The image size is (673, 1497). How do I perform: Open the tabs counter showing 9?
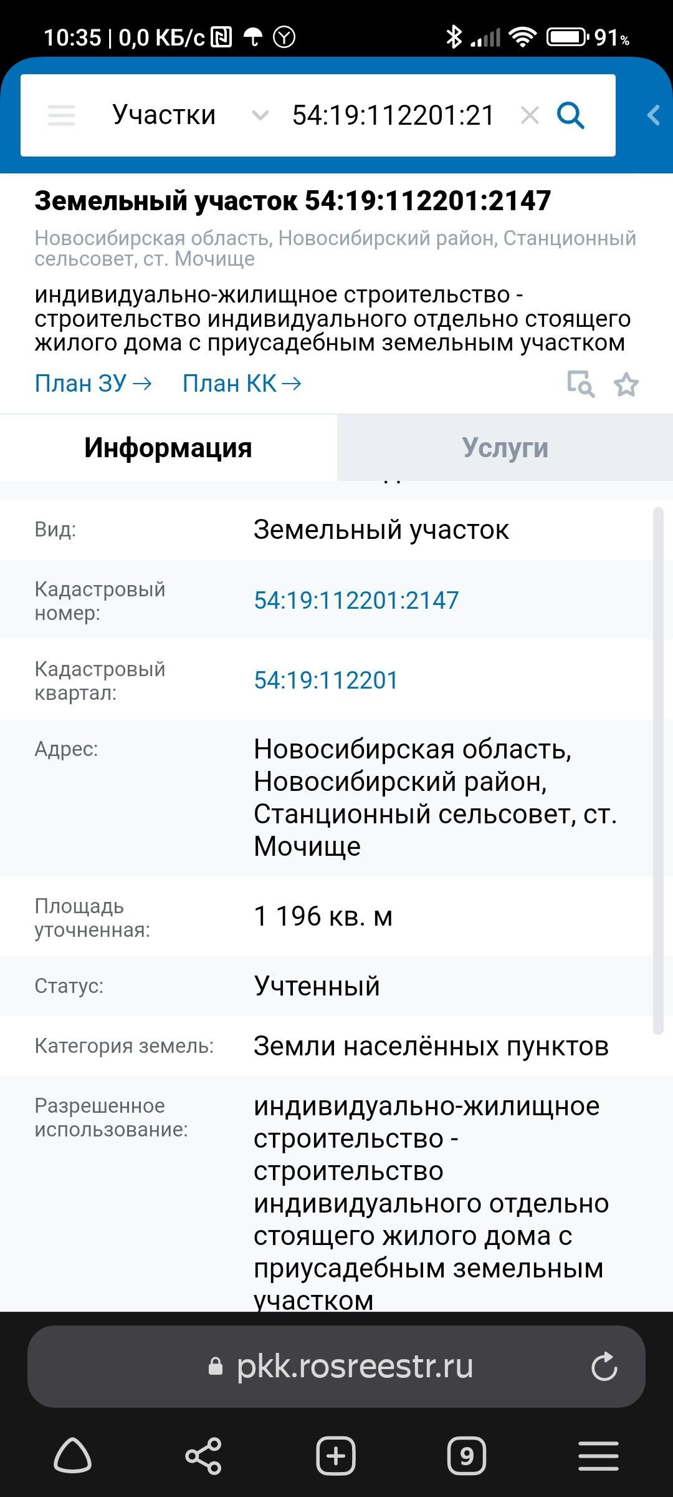click(466, 1456)
